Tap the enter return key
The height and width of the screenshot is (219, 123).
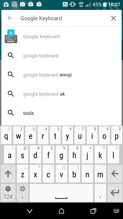(x=115, y=193)
